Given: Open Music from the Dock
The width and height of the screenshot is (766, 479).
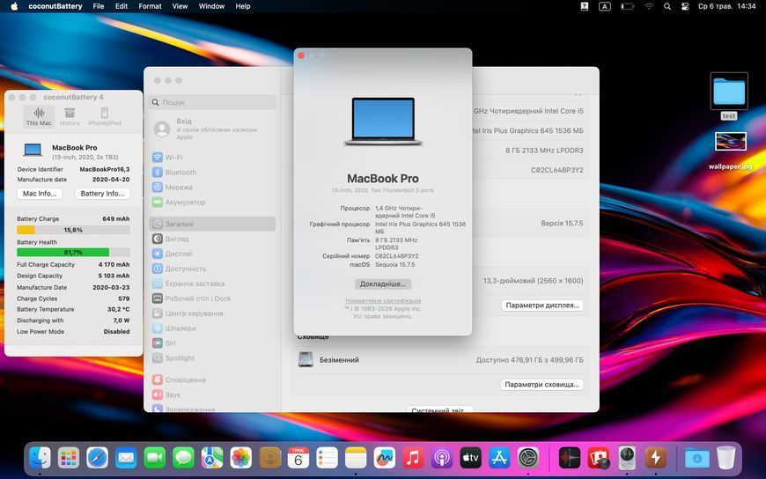Looking at the screenshot, I should click(x=413, y=458).
